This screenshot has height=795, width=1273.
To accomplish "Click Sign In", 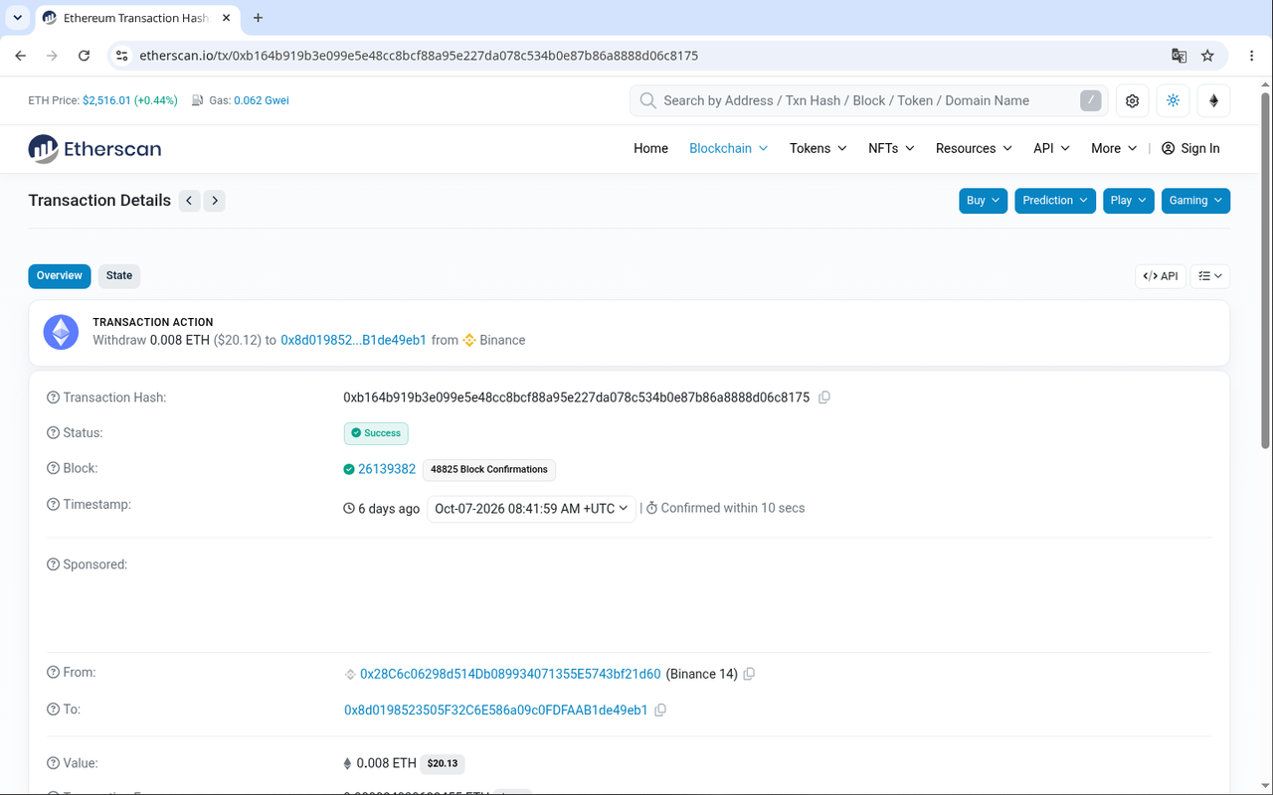I will point(1190,148).
